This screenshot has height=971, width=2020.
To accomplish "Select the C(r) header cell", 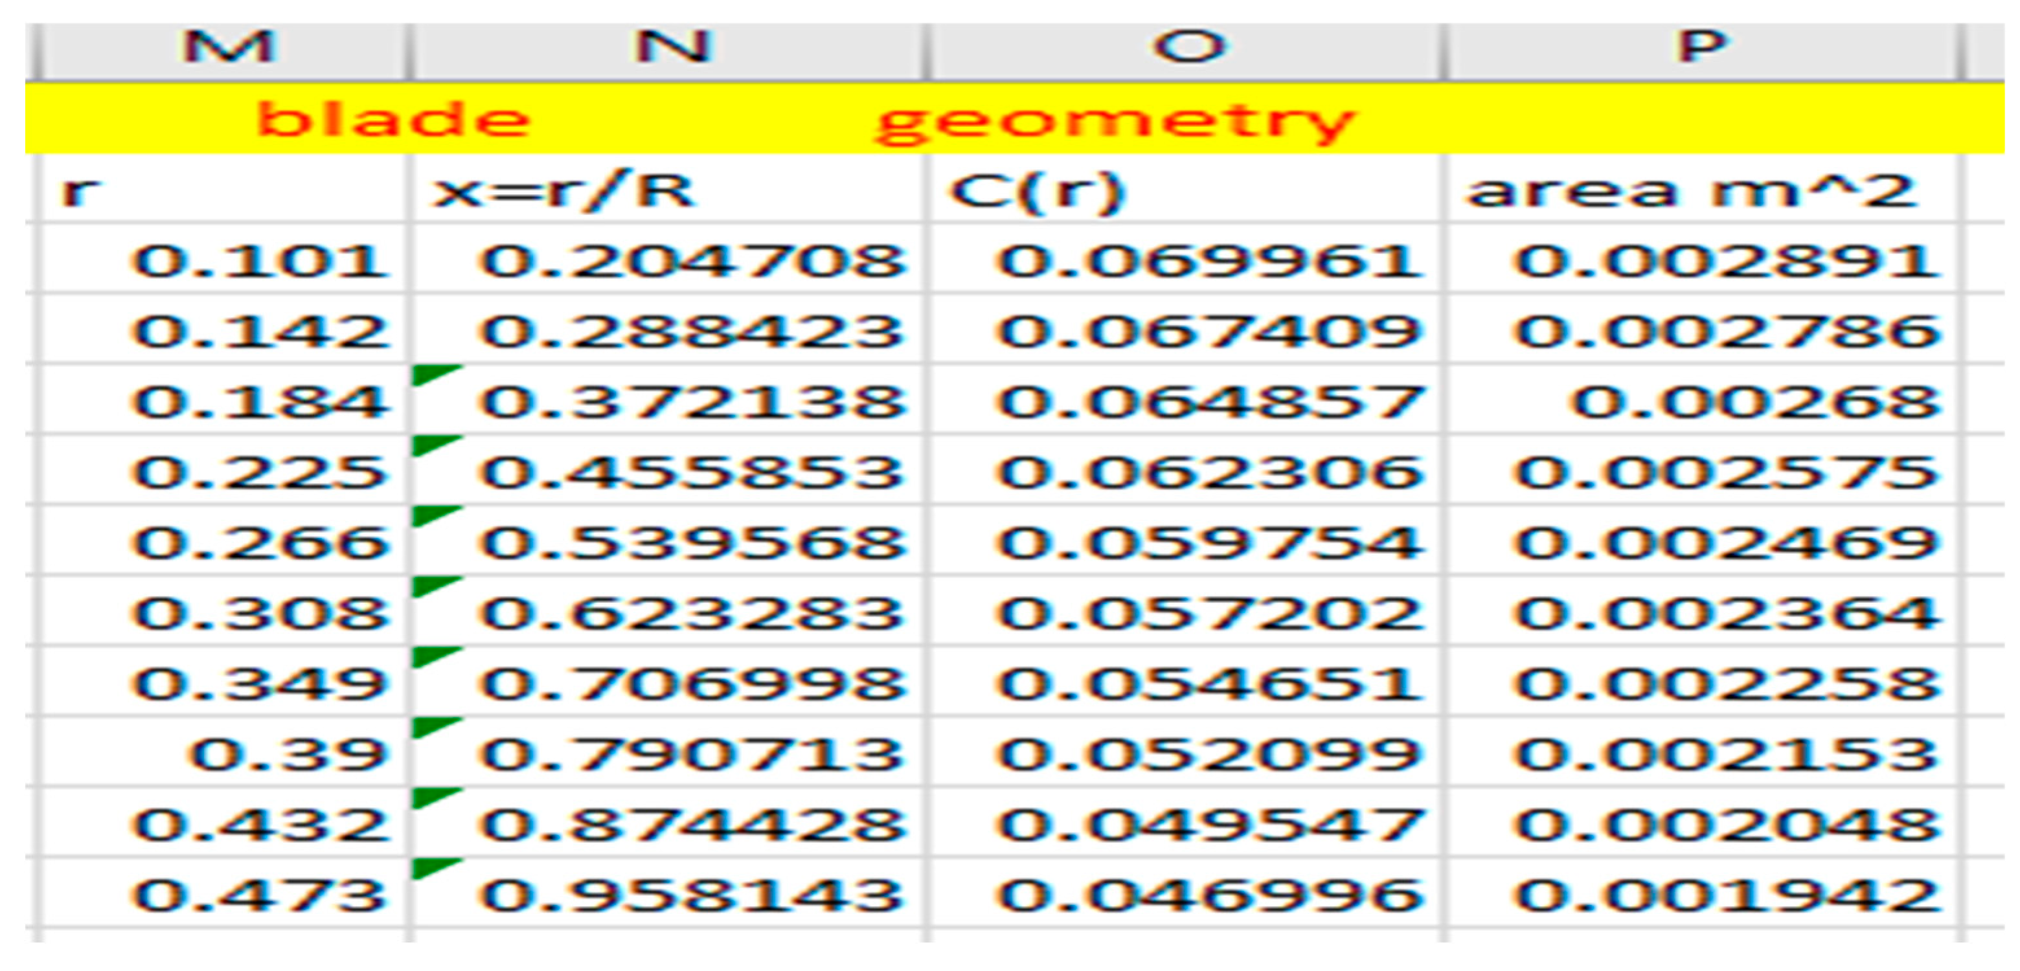I will [1184, 190].
